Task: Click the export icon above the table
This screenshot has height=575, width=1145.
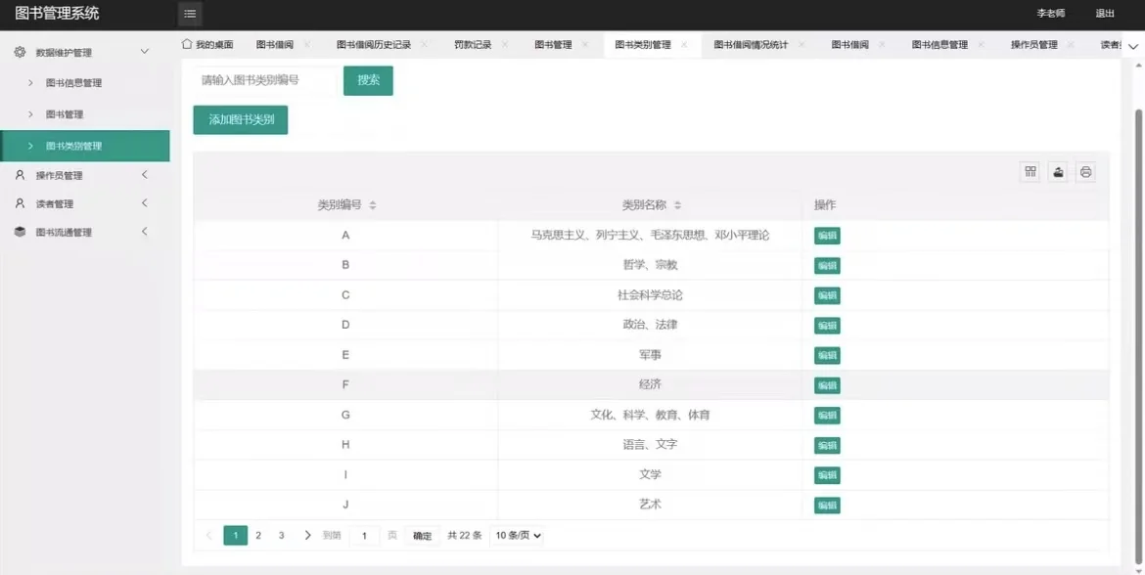Action: pyautogui.click(x=1058, y=171)
